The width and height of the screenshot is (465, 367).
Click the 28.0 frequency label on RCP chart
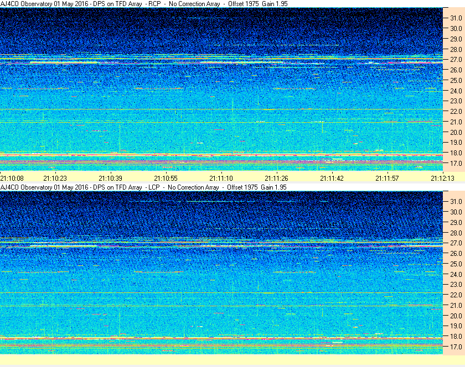click(x=456, y=49)
